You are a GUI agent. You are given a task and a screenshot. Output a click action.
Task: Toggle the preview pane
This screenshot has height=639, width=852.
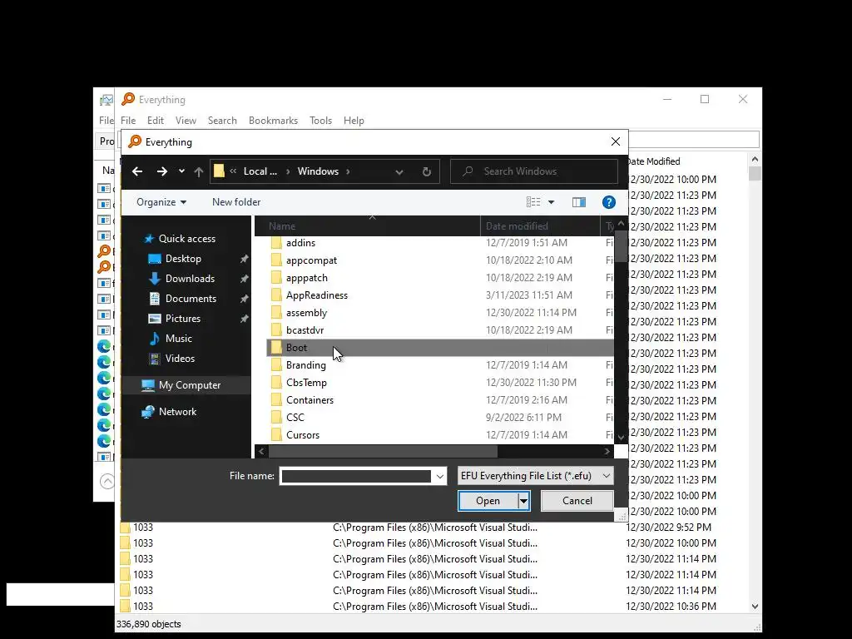[x=579, y=202]
